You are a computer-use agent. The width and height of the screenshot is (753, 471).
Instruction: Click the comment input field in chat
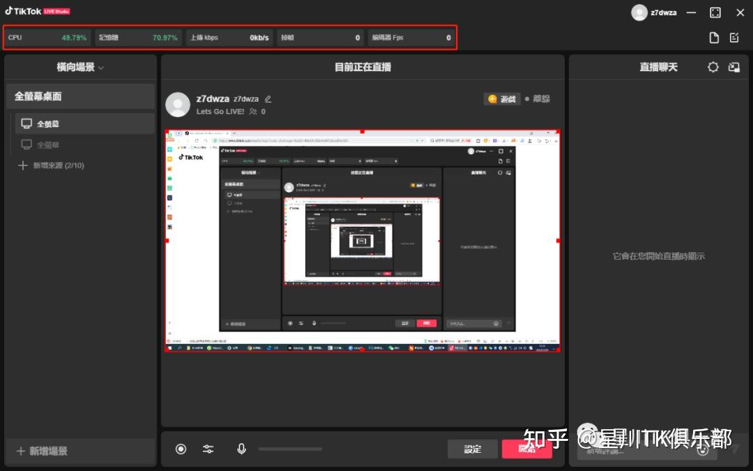pos(647,451)
